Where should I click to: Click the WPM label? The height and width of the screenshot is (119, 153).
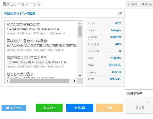coord(90,58)
